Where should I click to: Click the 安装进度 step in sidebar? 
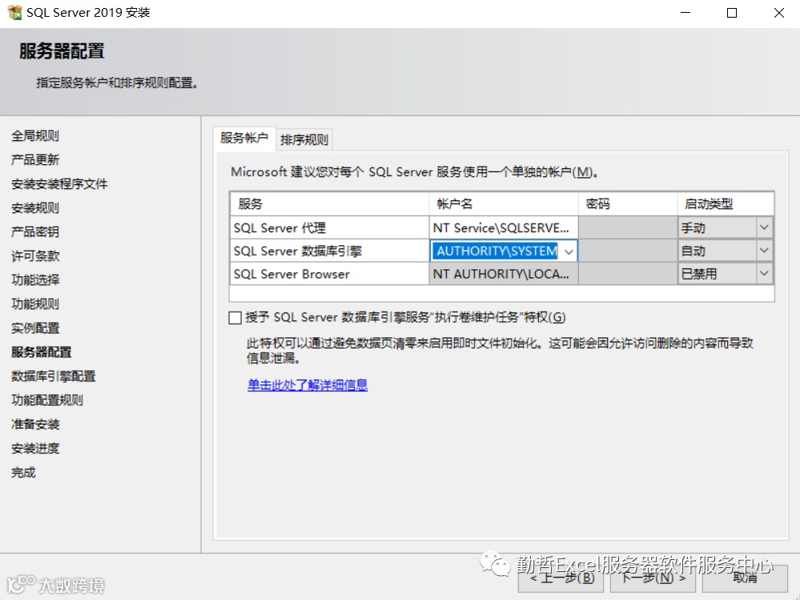35,449
